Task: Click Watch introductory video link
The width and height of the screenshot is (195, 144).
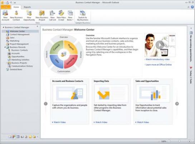Action: click(157, 59)
